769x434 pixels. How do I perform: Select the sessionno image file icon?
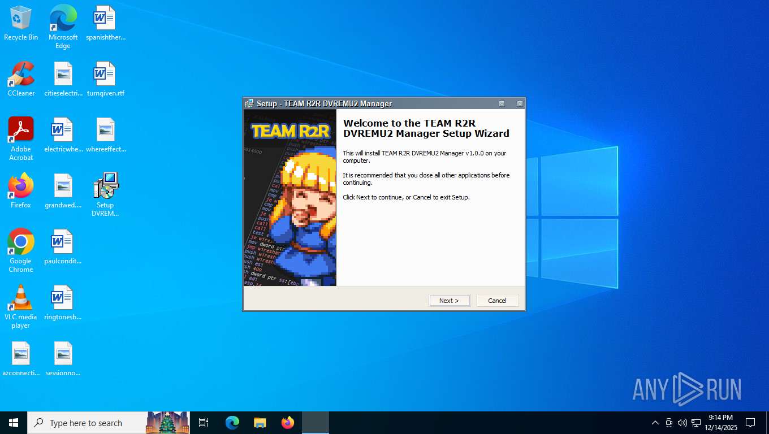[x=63, y=359]
